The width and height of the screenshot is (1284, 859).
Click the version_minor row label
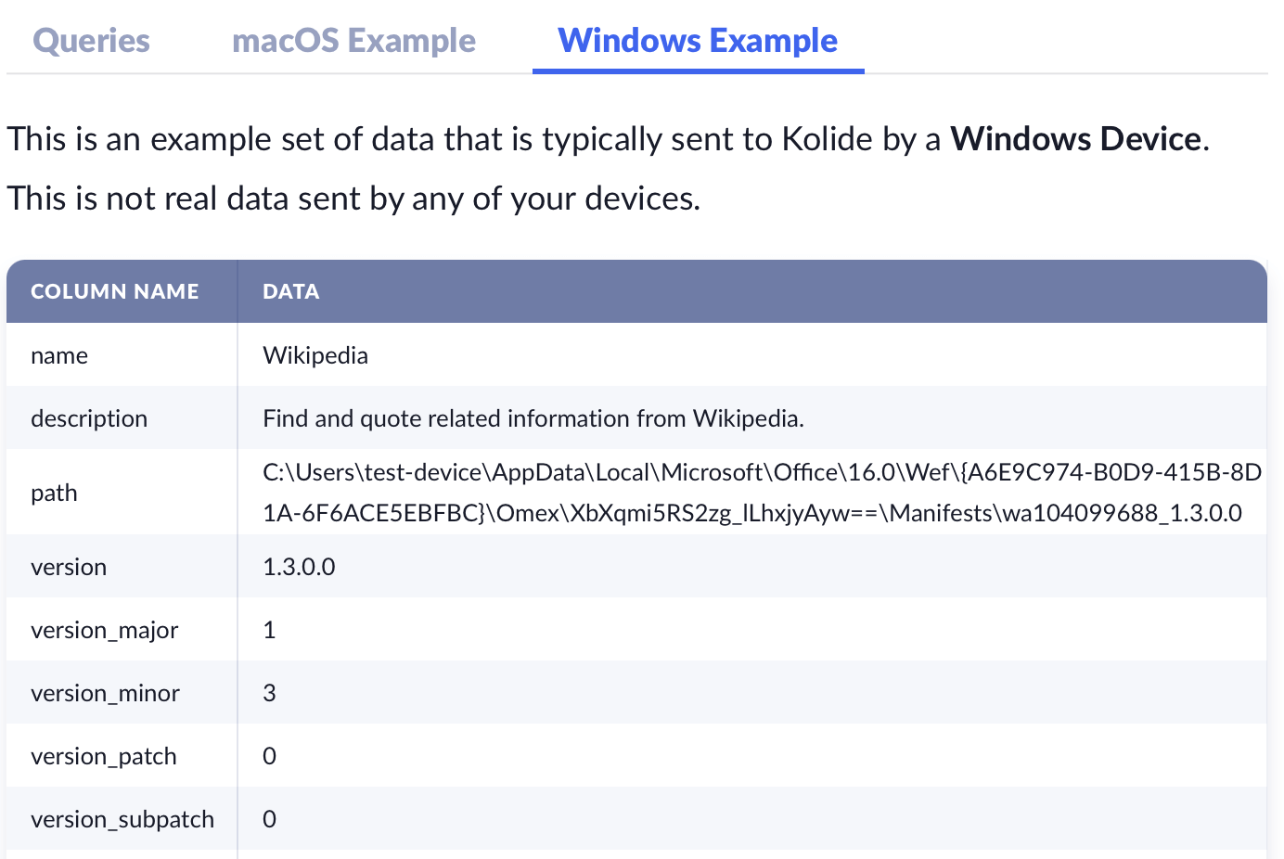[105, 693]
